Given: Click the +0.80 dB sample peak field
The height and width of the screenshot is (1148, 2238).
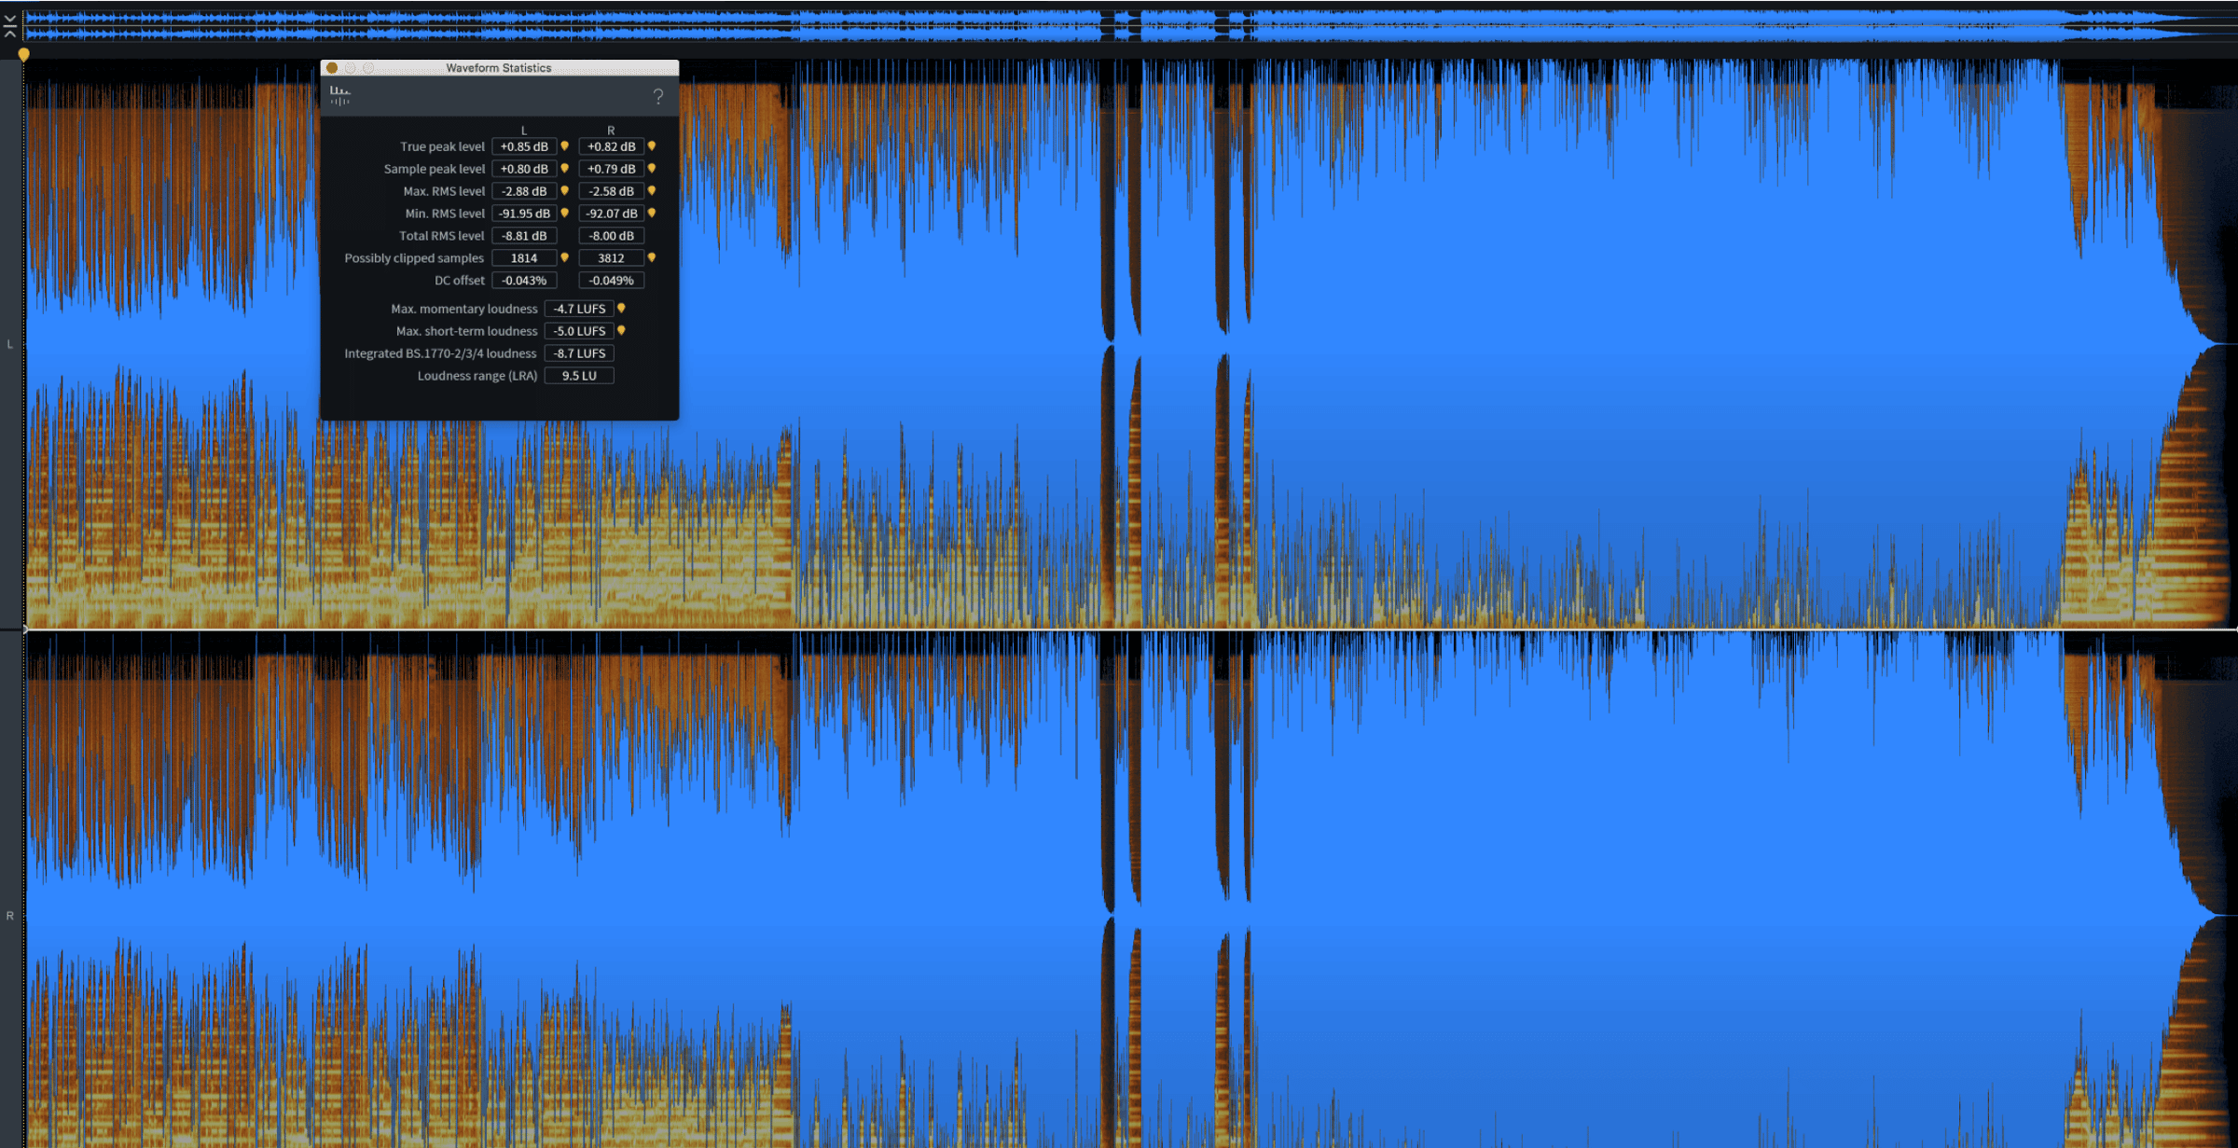Looking at the screenshot, I should (524, 169).
